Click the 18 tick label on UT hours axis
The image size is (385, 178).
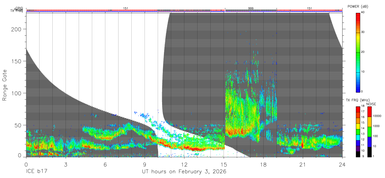[263, 165]
